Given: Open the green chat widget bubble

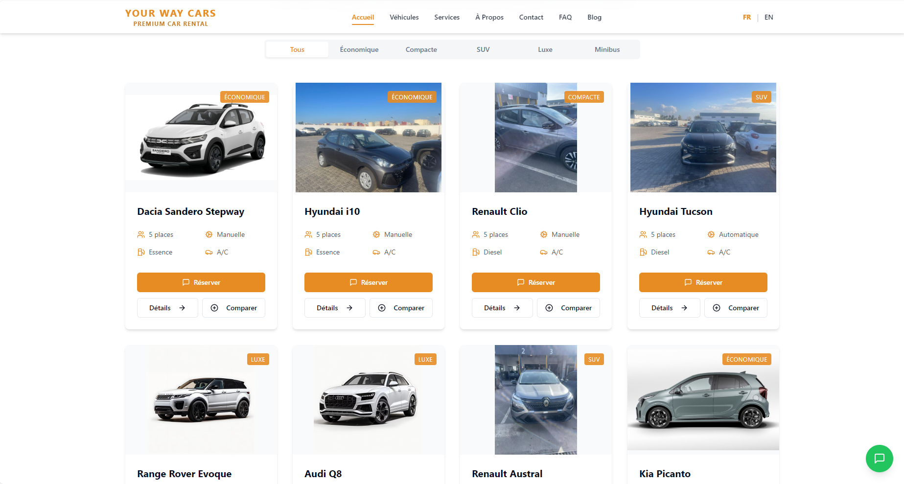Looking at the screenshot, I should coord(879,459).
